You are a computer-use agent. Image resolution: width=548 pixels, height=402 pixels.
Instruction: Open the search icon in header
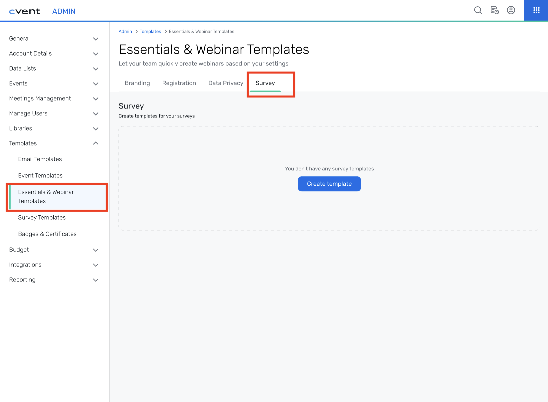click(x=478, y=10)
